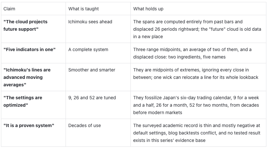Select the "It is a proven system" claim
The width and height of the screenshot is (268, 150).
click(29, 125)
